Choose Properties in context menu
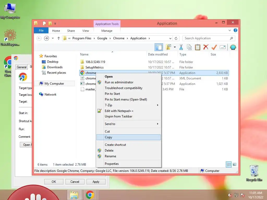This screenshot has height=200, width=267. tap(129, 164)
